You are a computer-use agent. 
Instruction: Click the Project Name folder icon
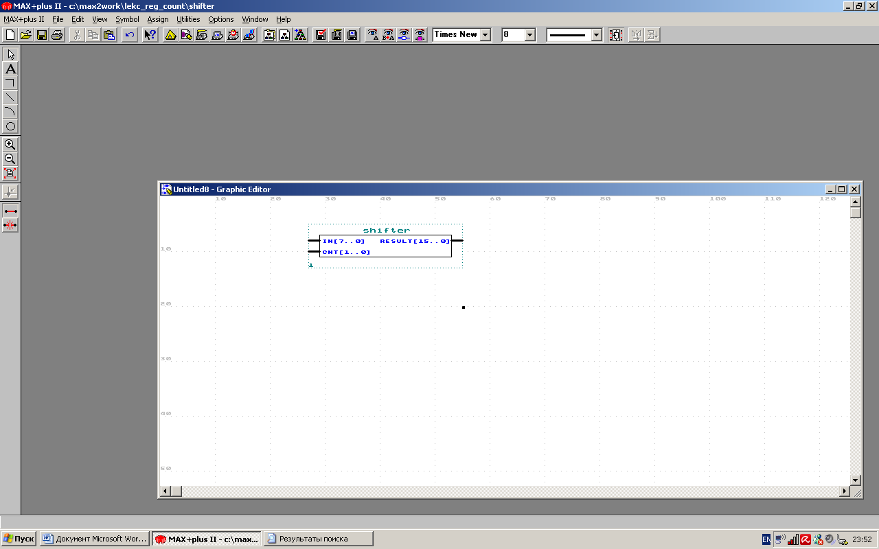point(269,34)
